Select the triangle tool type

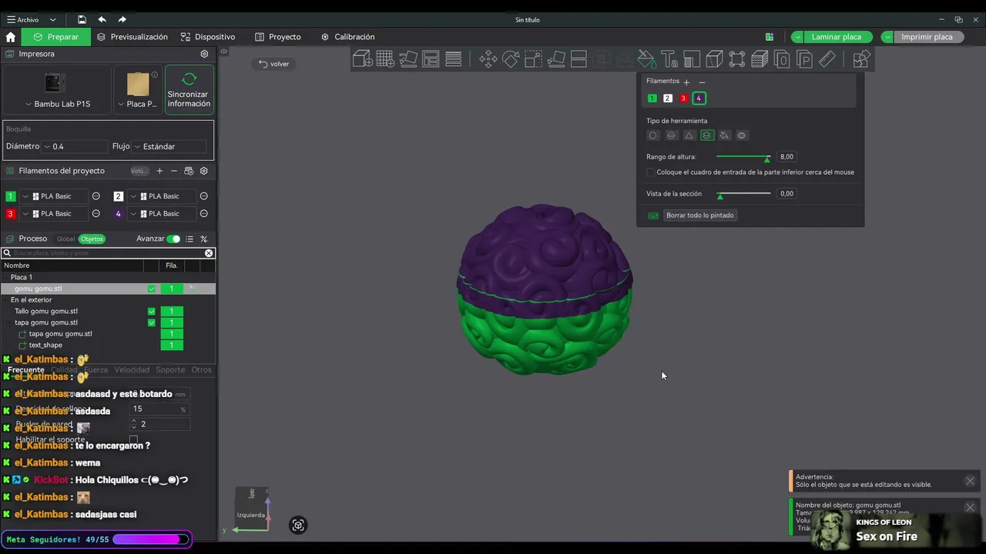point(689,135)
